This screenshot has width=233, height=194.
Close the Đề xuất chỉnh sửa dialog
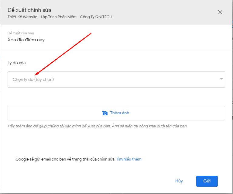click(x=220, y=12)
